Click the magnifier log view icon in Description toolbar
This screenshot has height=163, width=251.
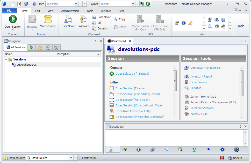pos(180,150)
